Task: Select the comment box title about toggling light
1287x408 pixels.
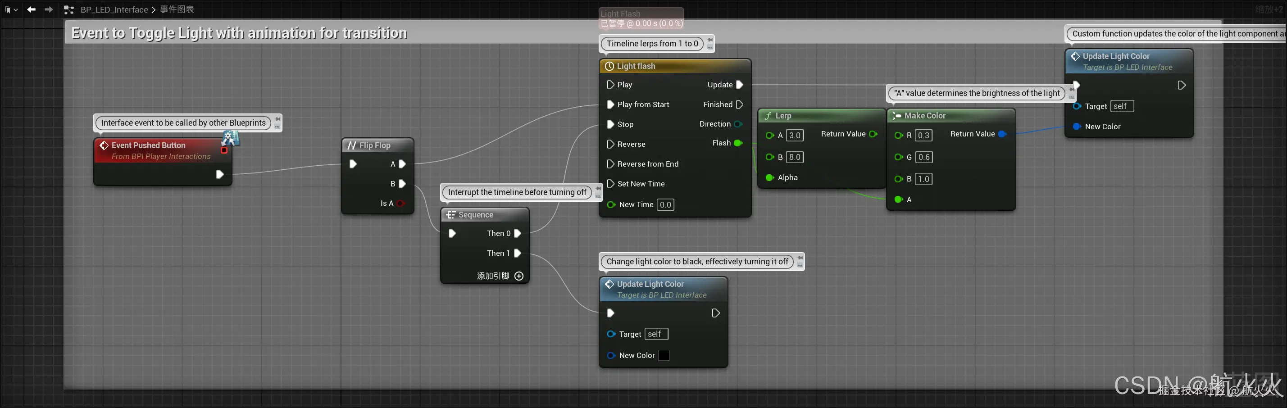Action: [239, 33]
